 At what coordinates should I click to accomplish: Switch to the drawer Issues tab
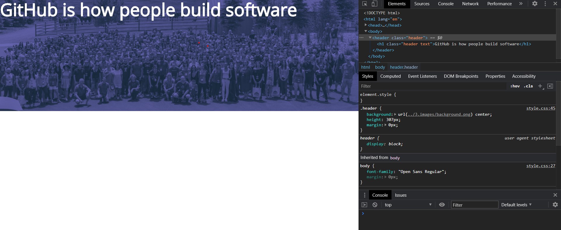coord(401,195)
